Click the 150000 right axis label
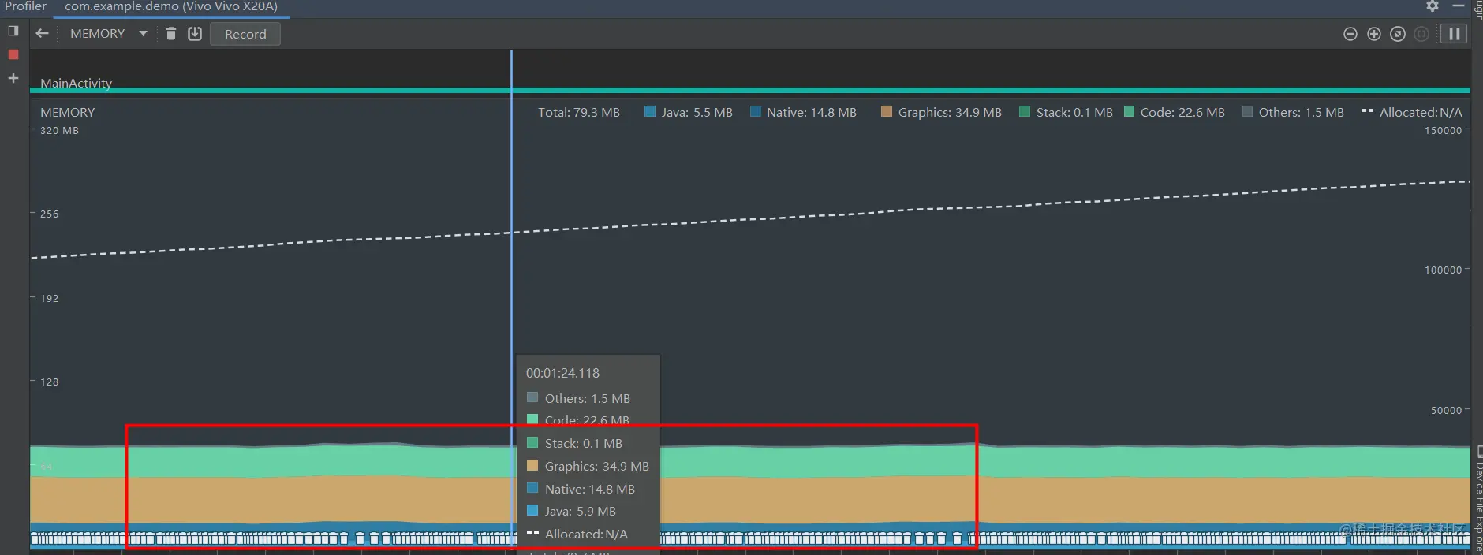1483x555 pixels. tap(1443, 130)
